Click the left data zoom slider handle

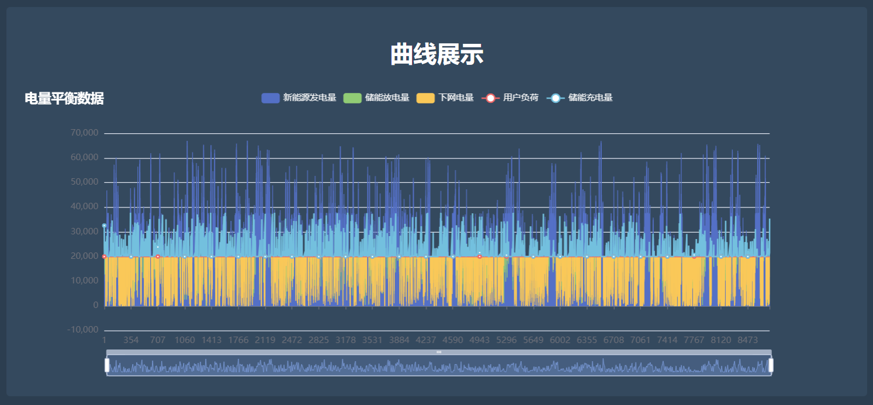click(x=107, y=364)
